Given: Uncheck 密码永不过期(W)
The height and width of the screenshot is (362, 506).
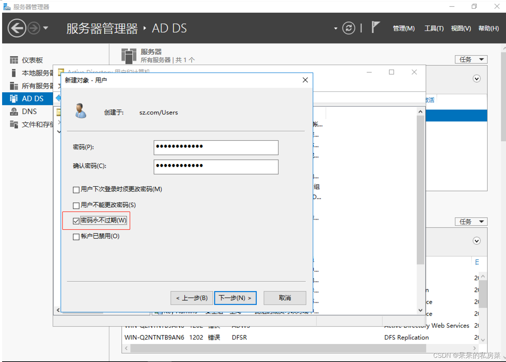Looking at the screenshot, I should pyautogui.click(x=76, y=221).
